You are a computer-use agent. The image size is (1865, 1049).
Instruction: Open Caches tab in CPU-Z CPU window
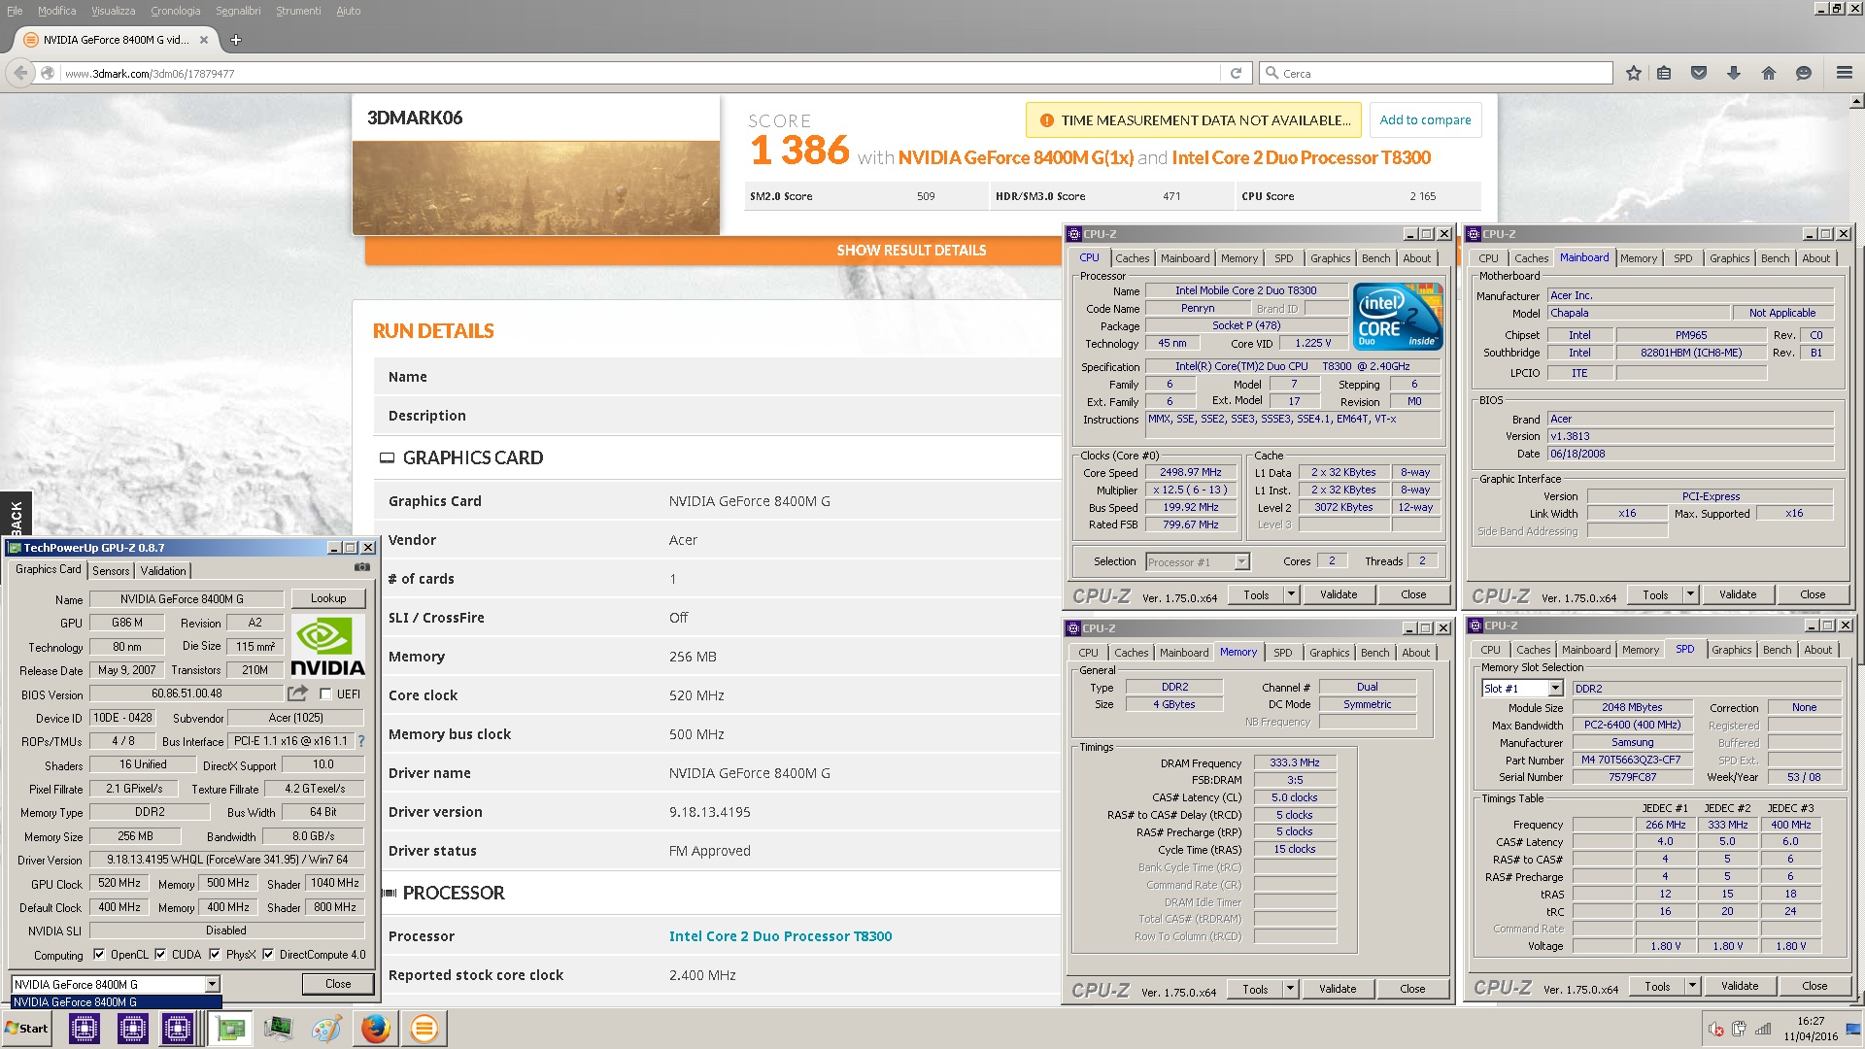[1132, 258]
